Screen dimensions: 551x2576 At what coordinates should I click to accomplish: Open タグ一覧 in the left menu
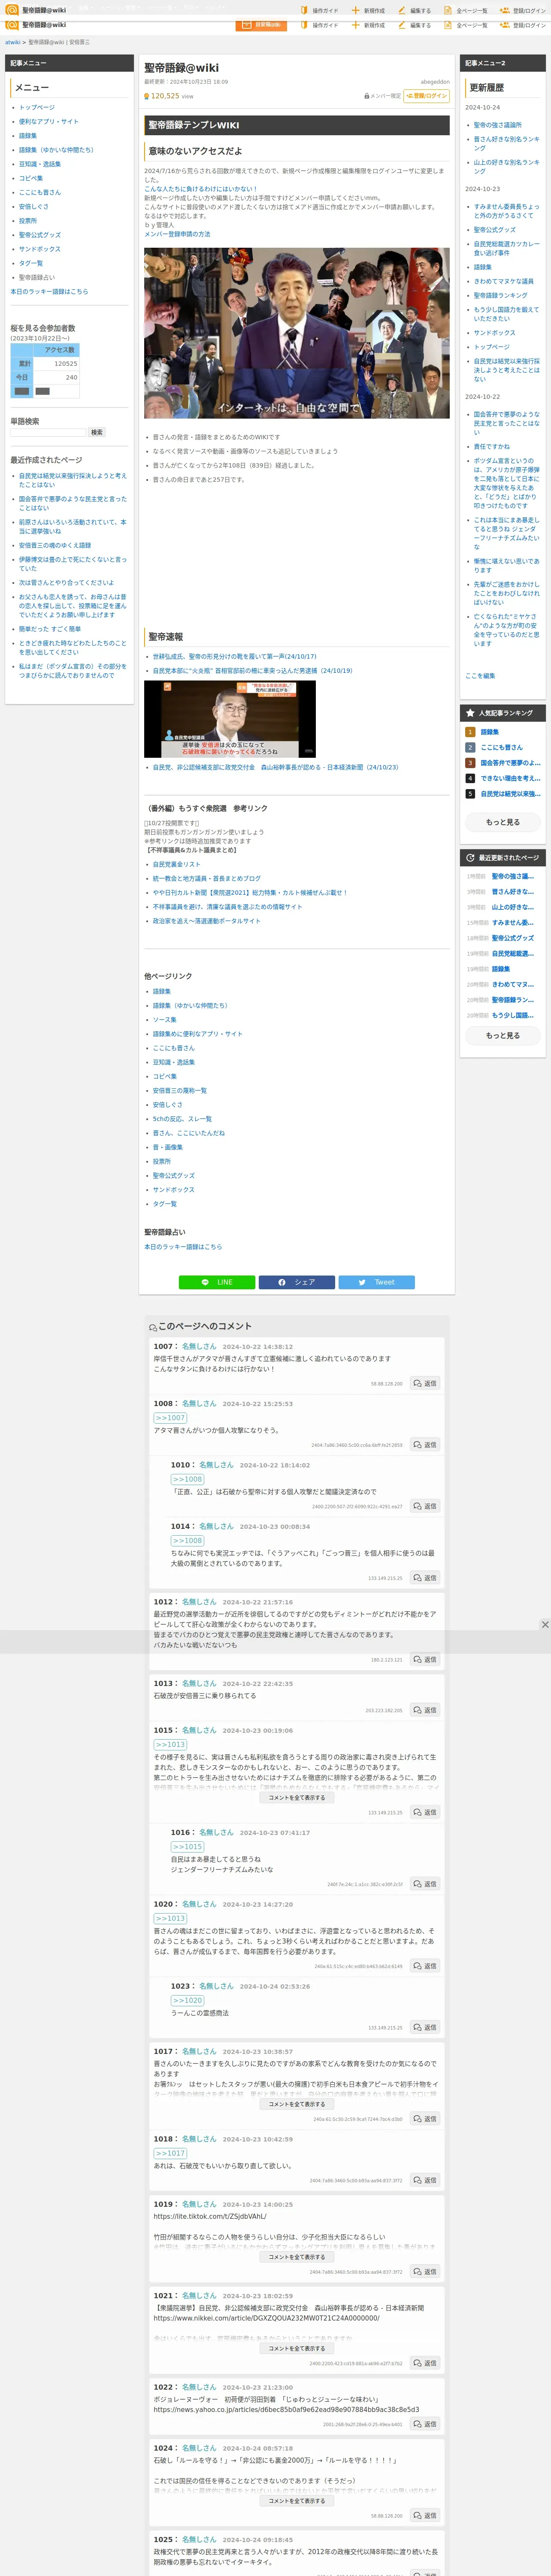click(x=31, y=263)
